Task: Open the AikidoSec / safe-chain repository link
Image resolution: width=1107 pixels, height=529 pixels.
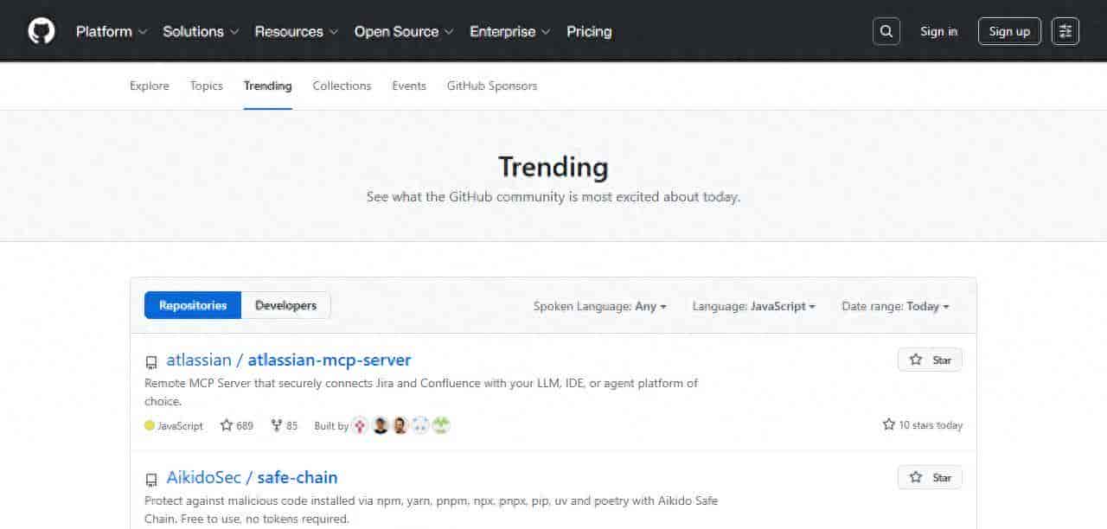Action: tap(252, 477)
